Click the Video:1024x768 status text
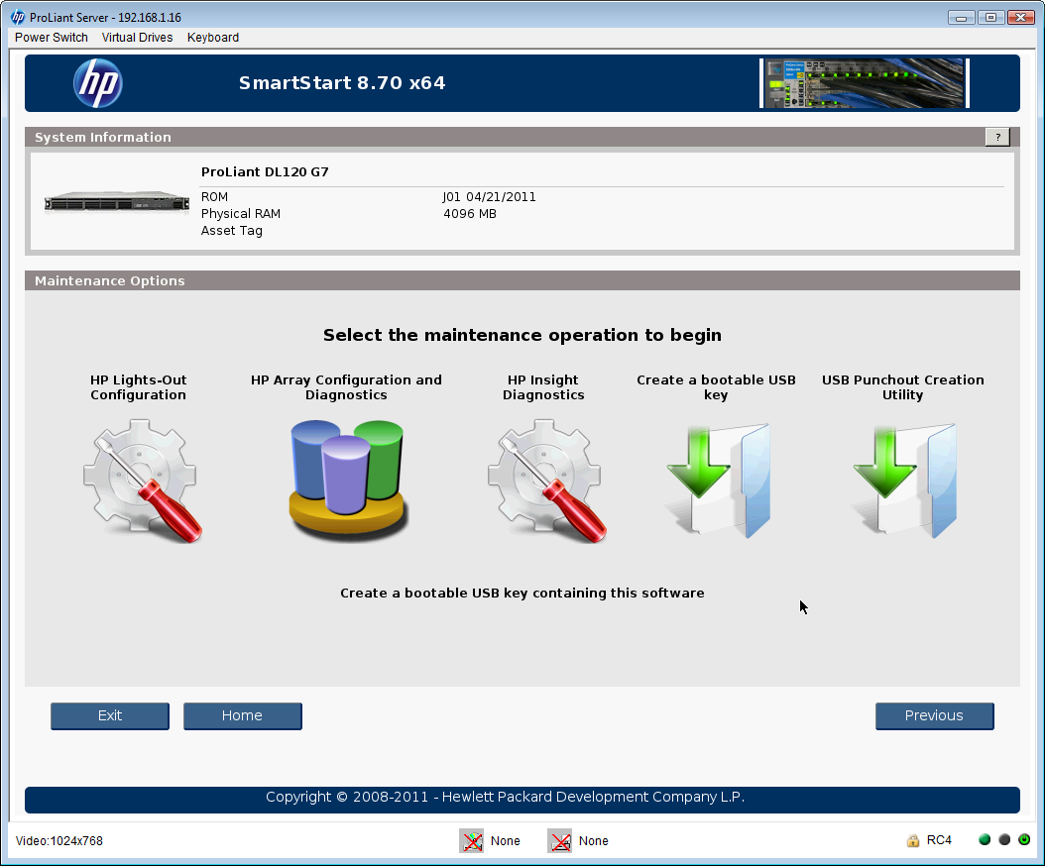Screen dimensions: 1045x866 [x=59, y=840]
